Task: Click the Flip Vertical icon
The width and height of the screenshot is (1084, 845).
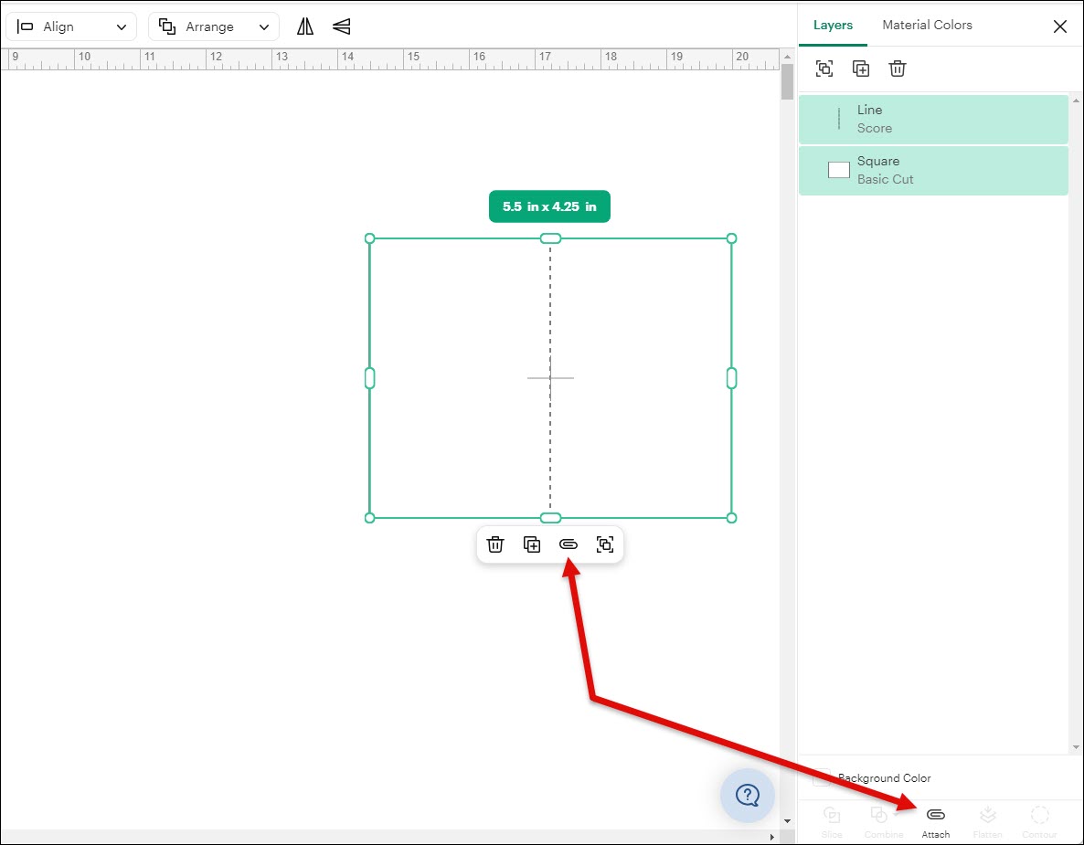Action: (x=342, y=26)
